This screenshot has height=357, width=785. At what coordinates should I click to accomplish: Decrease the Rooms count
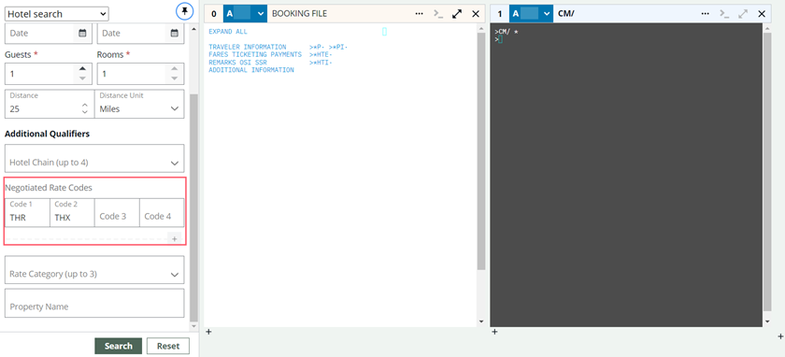[174, 79]
